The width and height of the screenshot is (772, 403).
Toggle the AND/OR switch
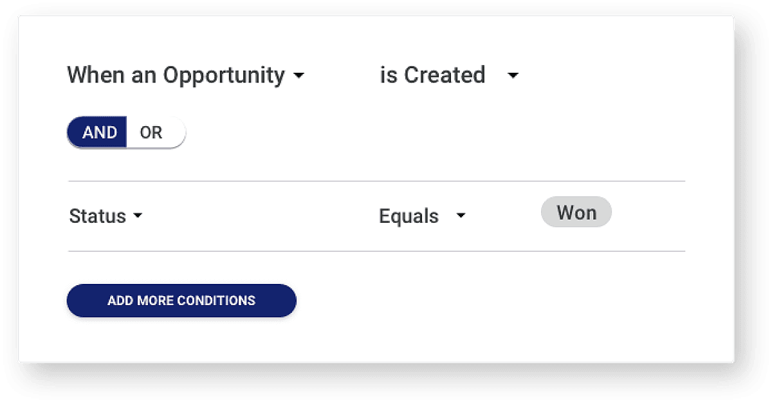coord(125,132)
